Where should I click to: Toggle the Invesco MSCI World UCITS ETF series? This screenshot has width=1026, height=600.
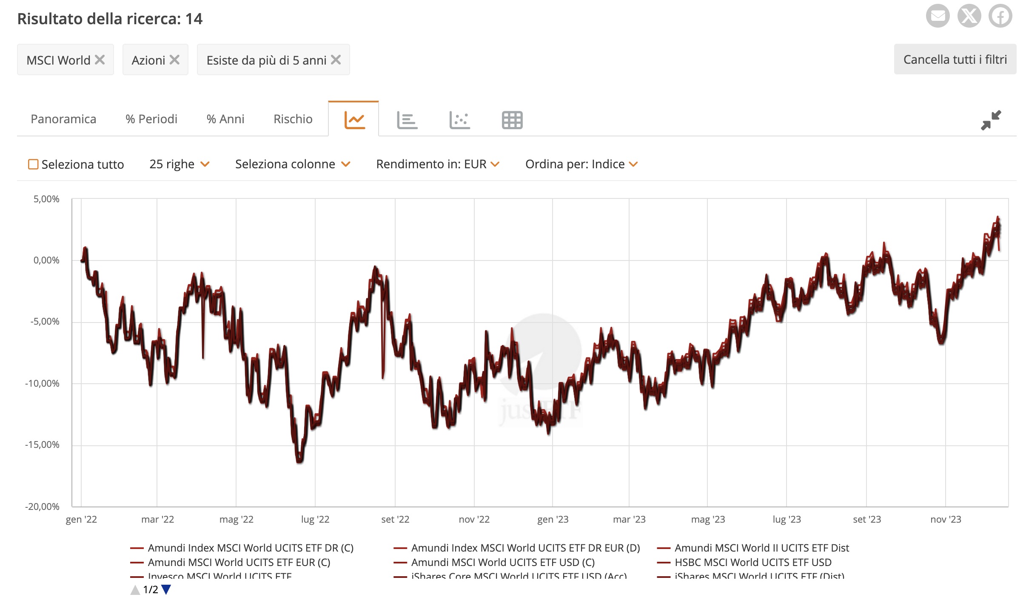pos(219,577)
